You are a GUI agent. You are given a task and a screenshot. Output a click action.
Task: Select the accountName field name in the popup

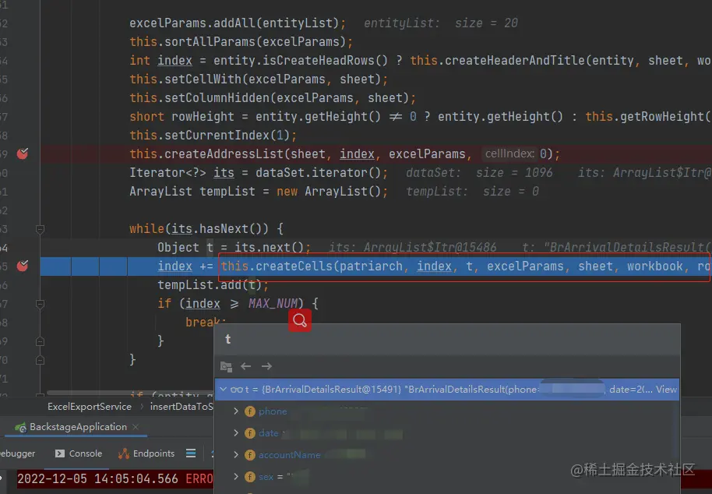pos(290,455)
